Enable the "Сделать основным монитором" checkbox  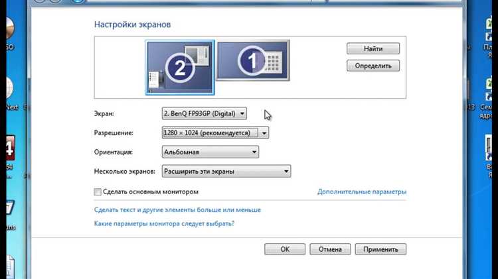click(x=98, y=192)
